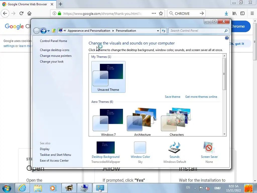
Task: Open browser hamburger menu
Action: coord(252,14)
